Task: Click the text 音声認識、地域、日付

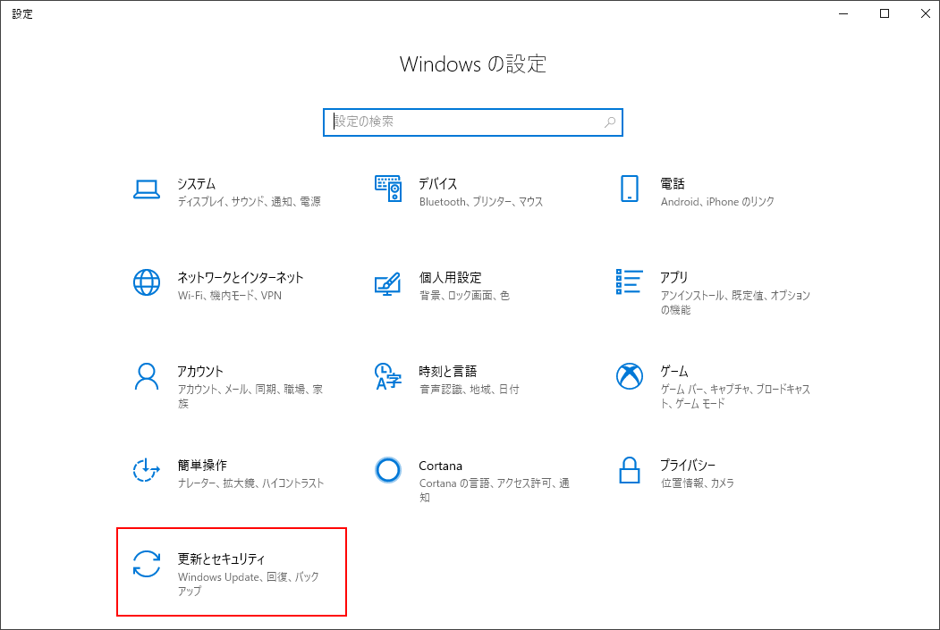Action: 470,390
